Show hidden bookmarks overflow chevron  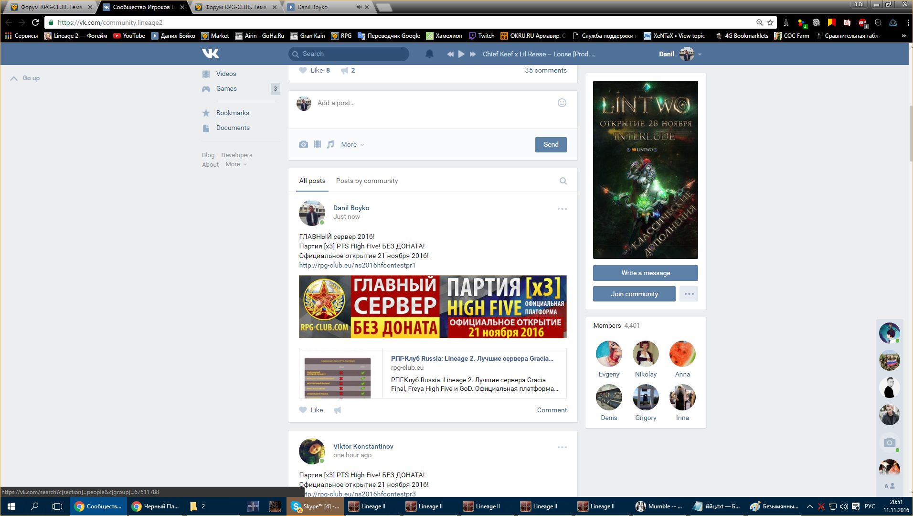click(x=903, y=36)
